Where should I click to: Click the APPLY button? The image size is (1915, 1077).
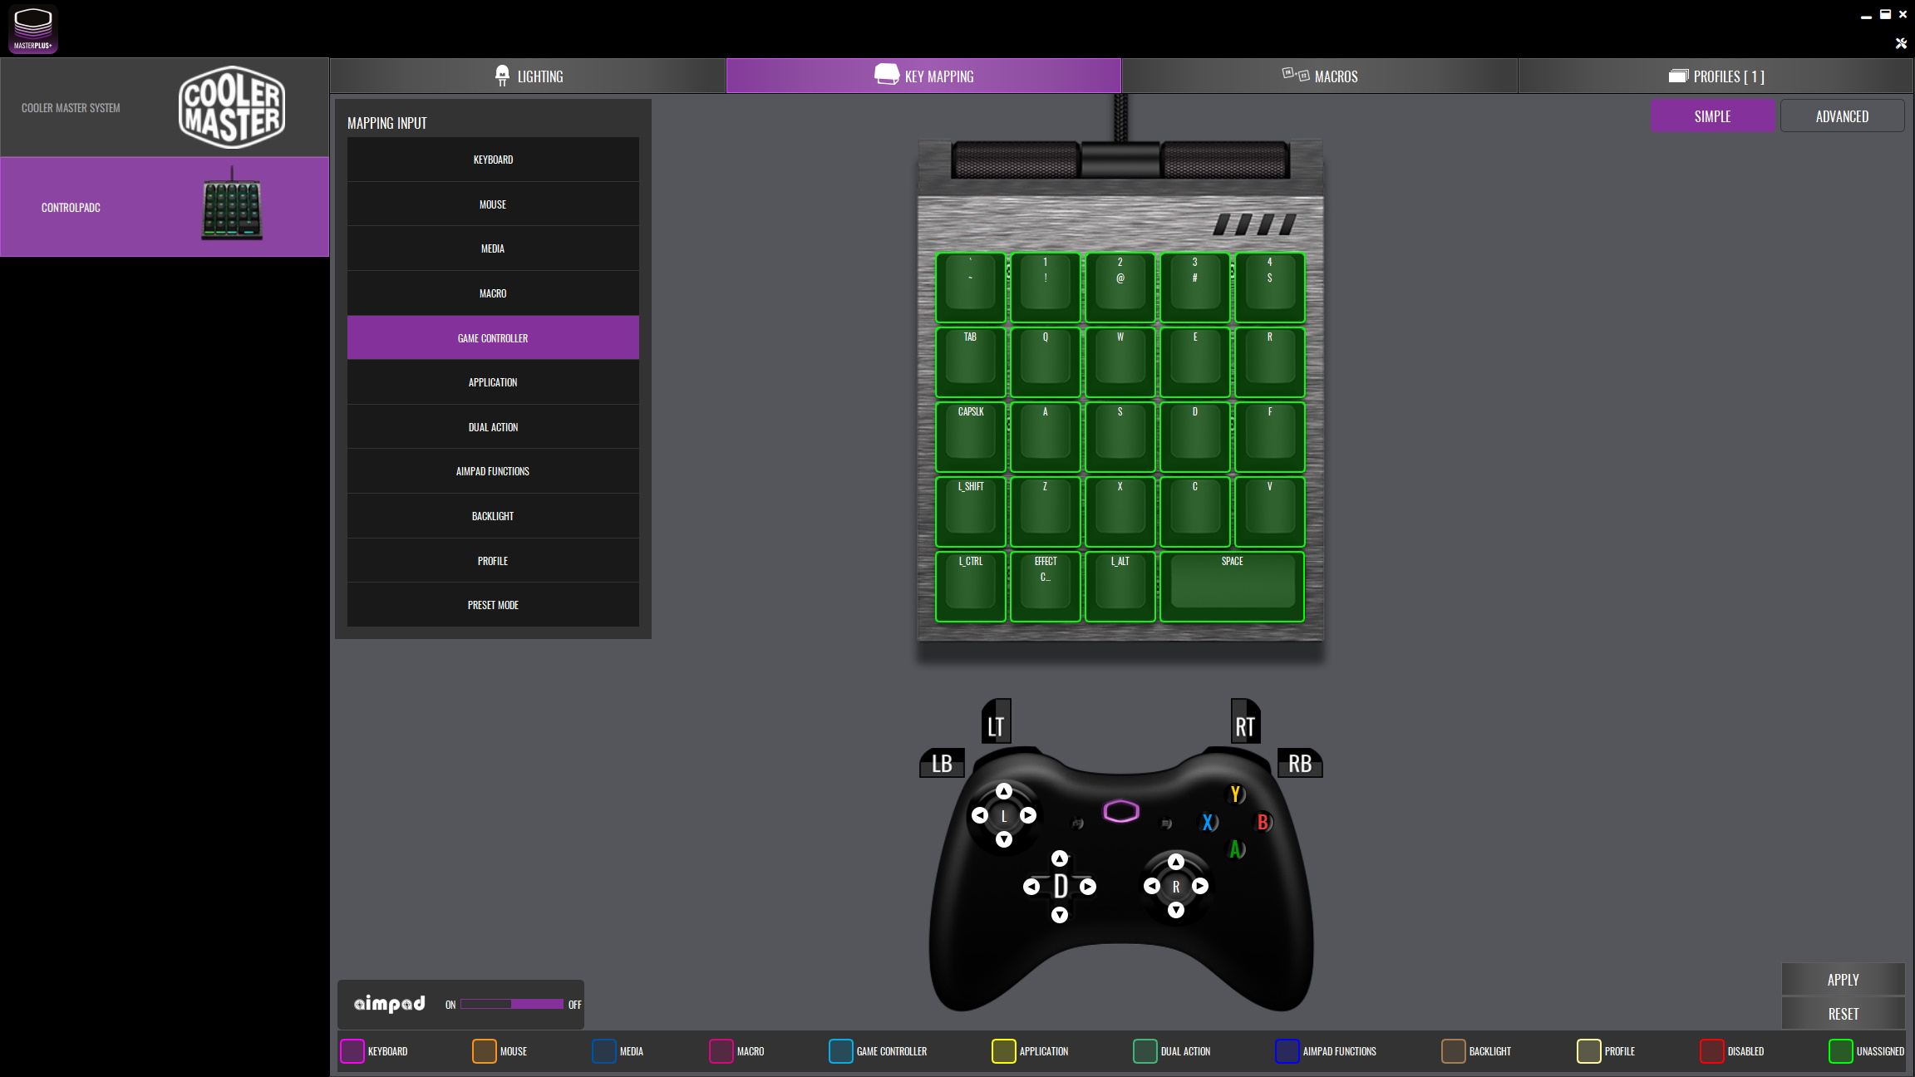coord(1843,980)
